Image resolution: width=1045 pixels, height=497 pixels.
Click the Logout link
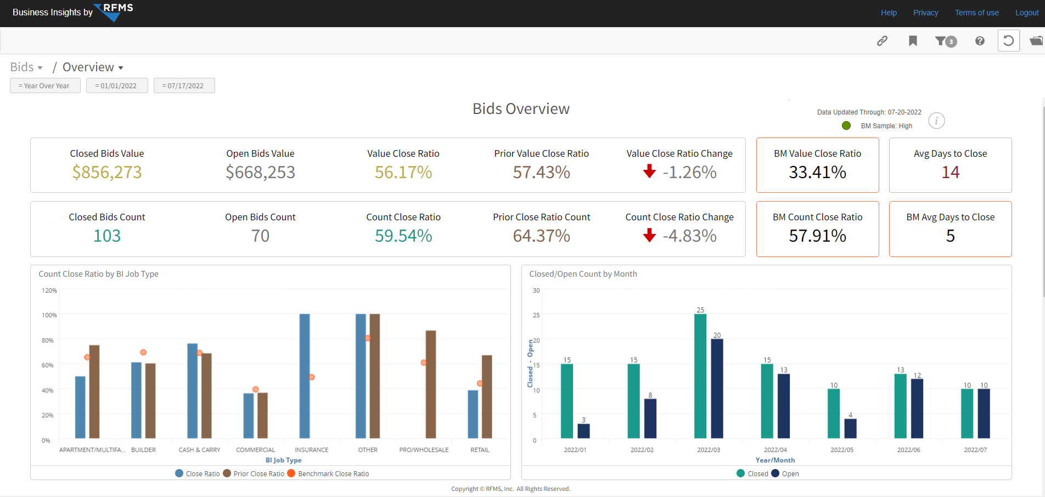1026,13
